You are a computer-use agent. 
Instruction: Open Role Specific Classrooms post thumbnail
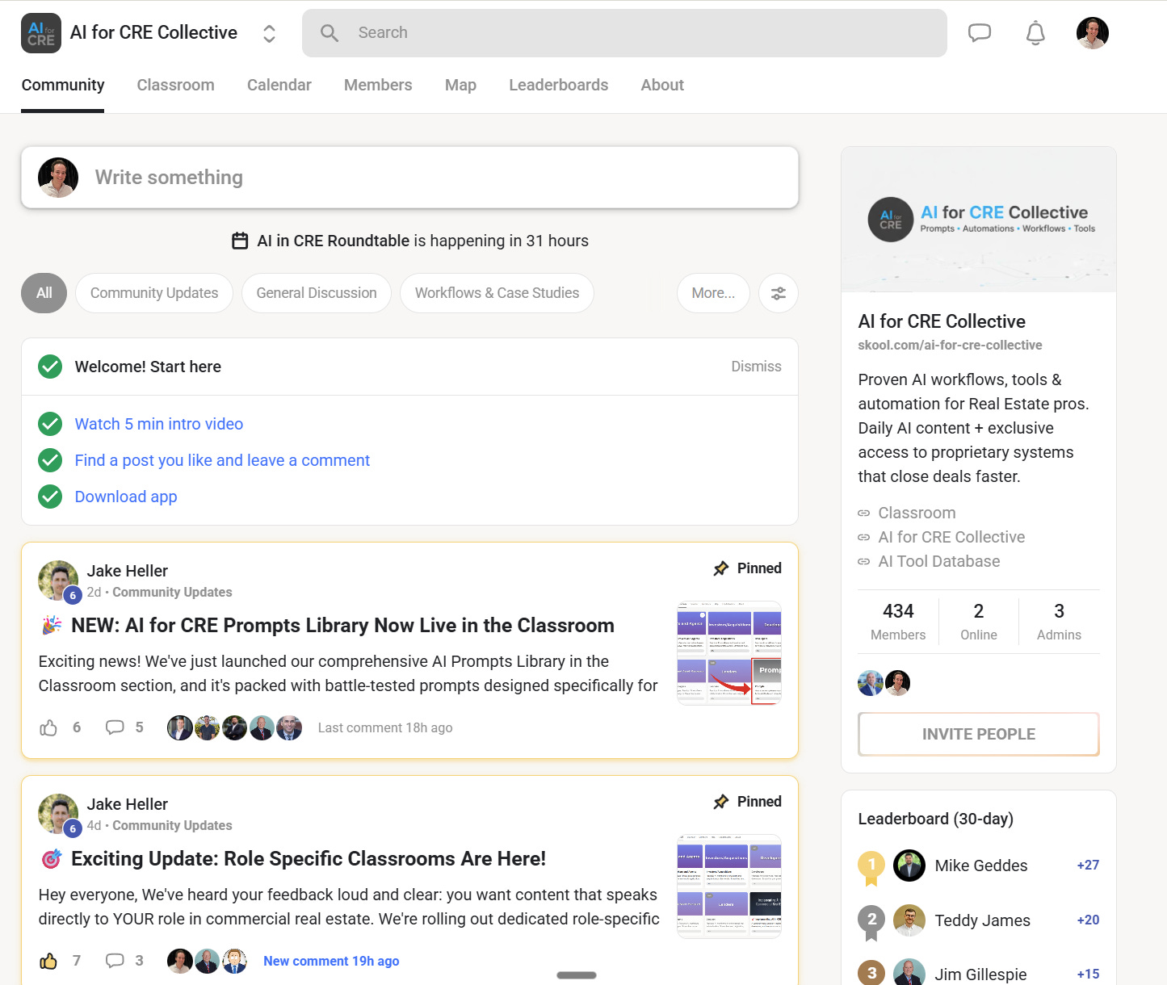pyautogui.click(x=729, y=886)
